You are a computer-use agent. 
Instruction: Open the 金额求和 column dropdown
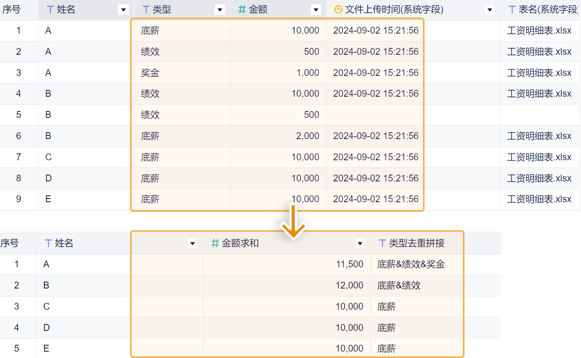tap(360, 243)
